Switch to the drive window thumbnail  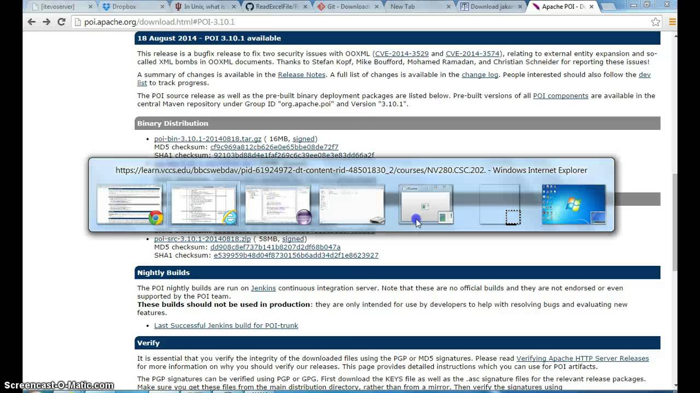(352, 205)
